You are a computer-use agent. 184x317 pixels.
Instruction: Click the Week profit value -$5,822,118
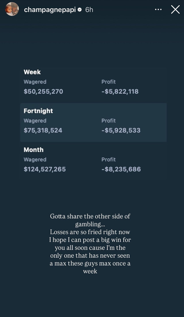click(120, 92)
